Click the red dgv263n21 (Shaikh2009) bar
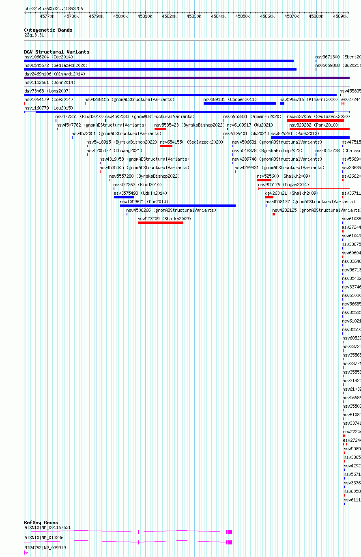The height and width of the screenshot is (557, 361). [x=269, y=197]
